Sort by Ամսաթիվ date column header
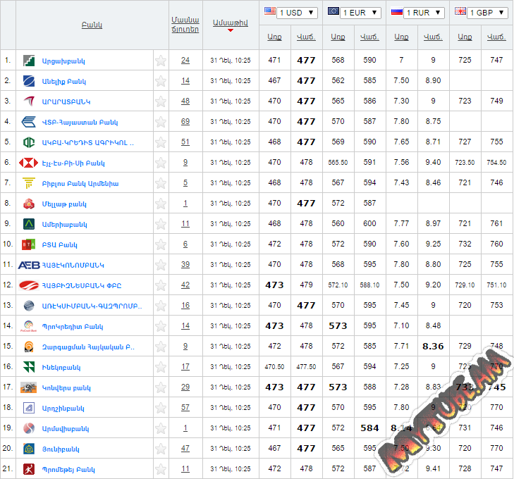 231,23
